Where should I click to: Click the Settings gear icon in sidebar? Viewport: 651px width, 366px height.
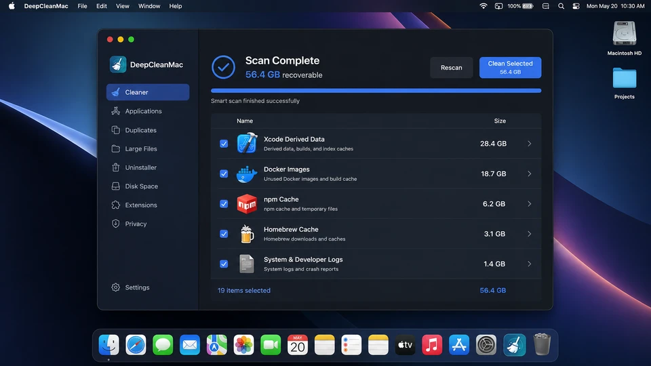pos(116,287)
